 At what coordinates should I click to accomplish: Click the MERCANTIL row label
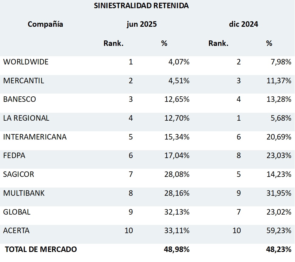coord(24,81)
